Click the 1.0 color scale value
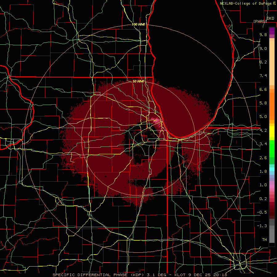The image size is (277, 277). pyautogui.click(x=263, y=185)
